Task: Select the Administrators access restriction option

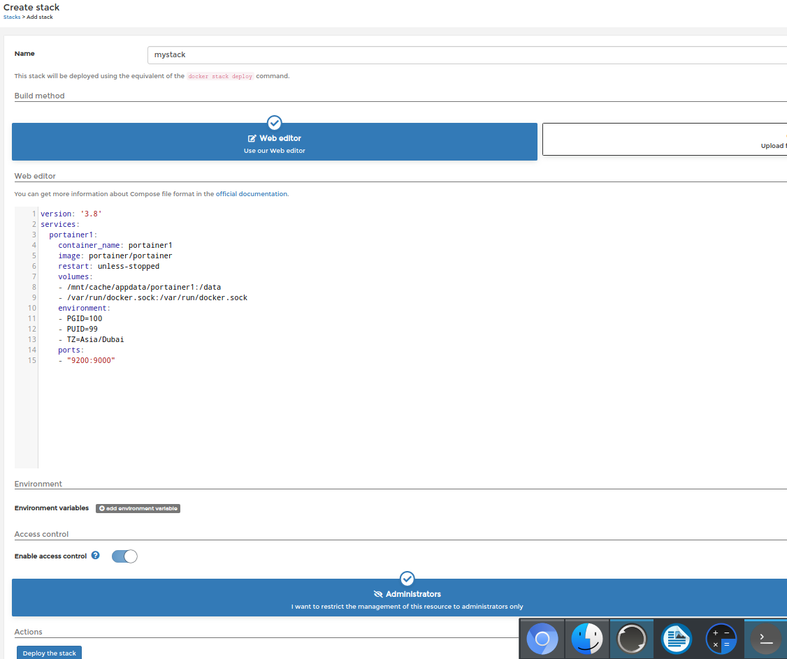Action: pos(407,598)
